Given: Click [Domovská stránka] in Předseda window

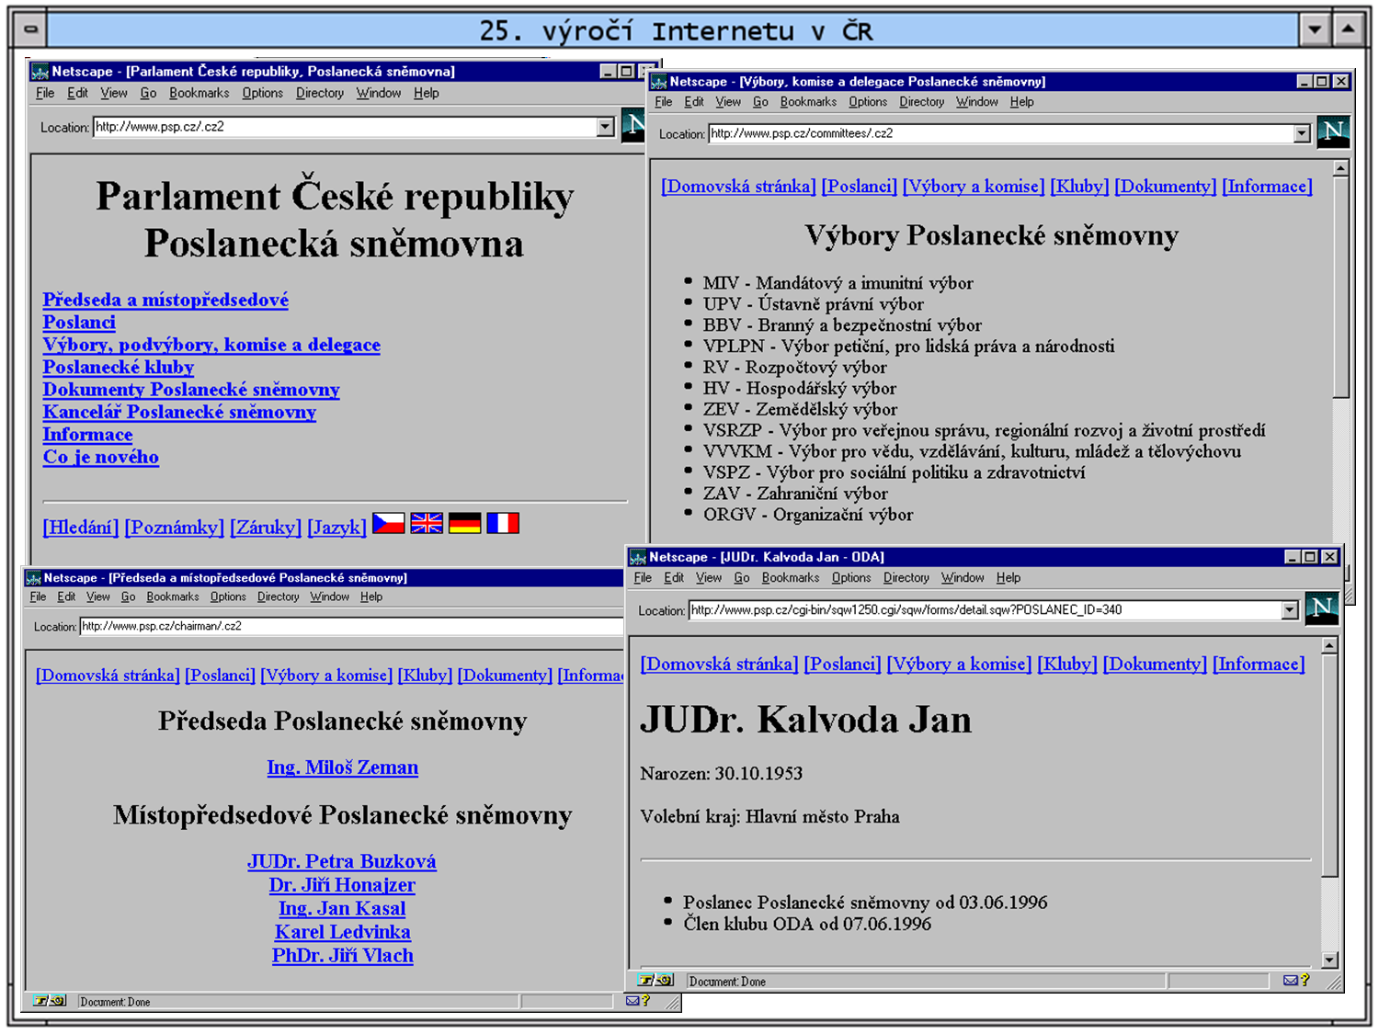Looking at the screenshot, I should coord(108,676).
